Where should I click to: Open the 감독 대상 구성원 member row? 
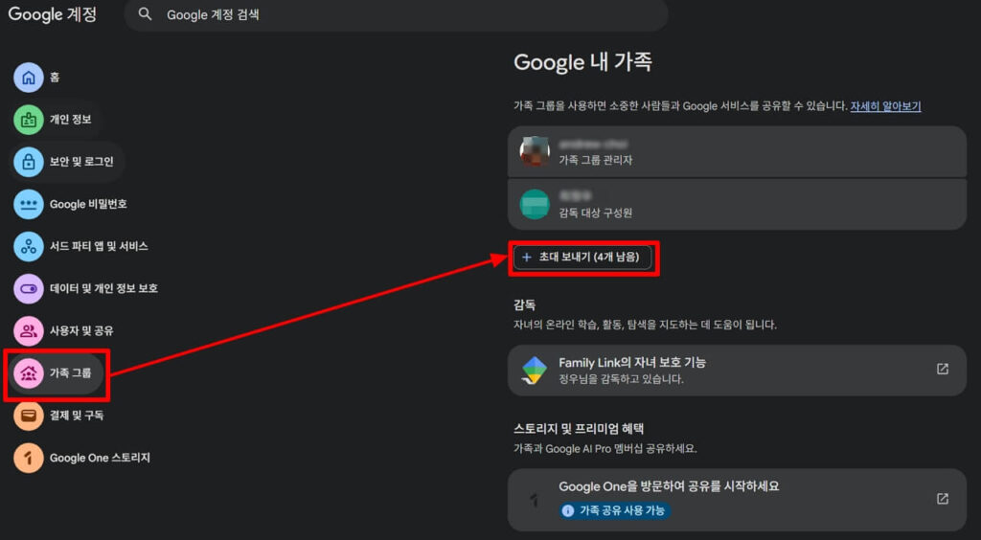737,204
